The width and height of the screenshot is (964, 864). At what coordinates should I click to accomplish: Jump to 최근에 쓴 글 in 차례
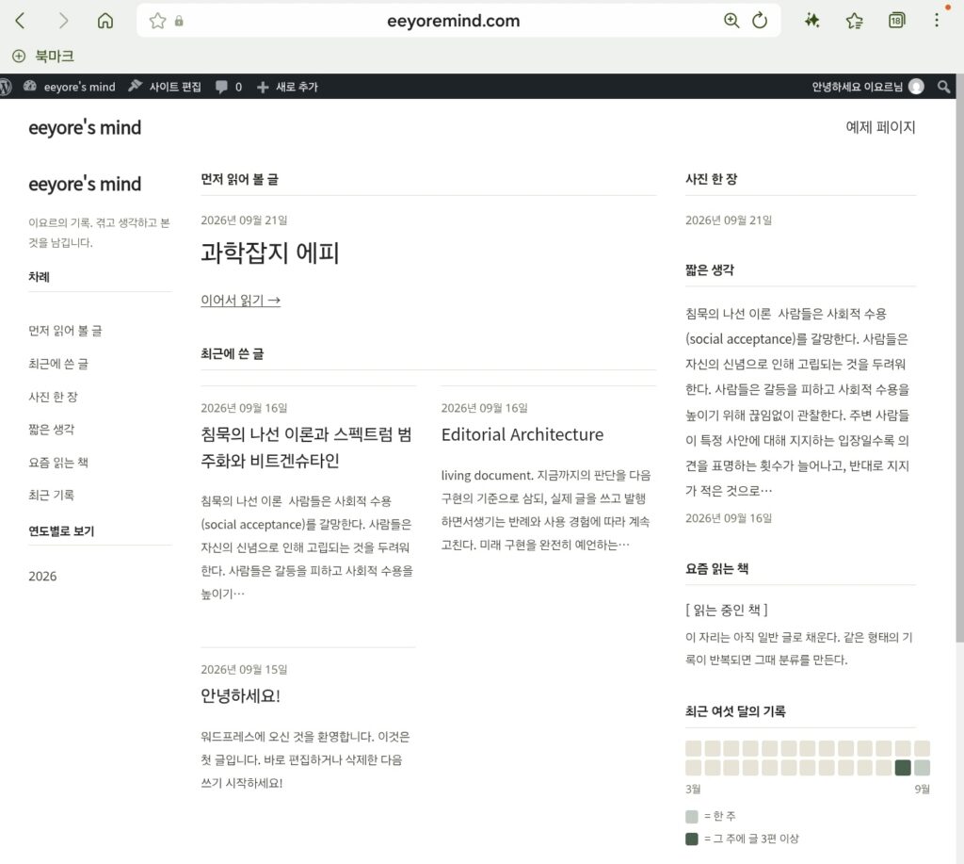(x=58, y=364)
